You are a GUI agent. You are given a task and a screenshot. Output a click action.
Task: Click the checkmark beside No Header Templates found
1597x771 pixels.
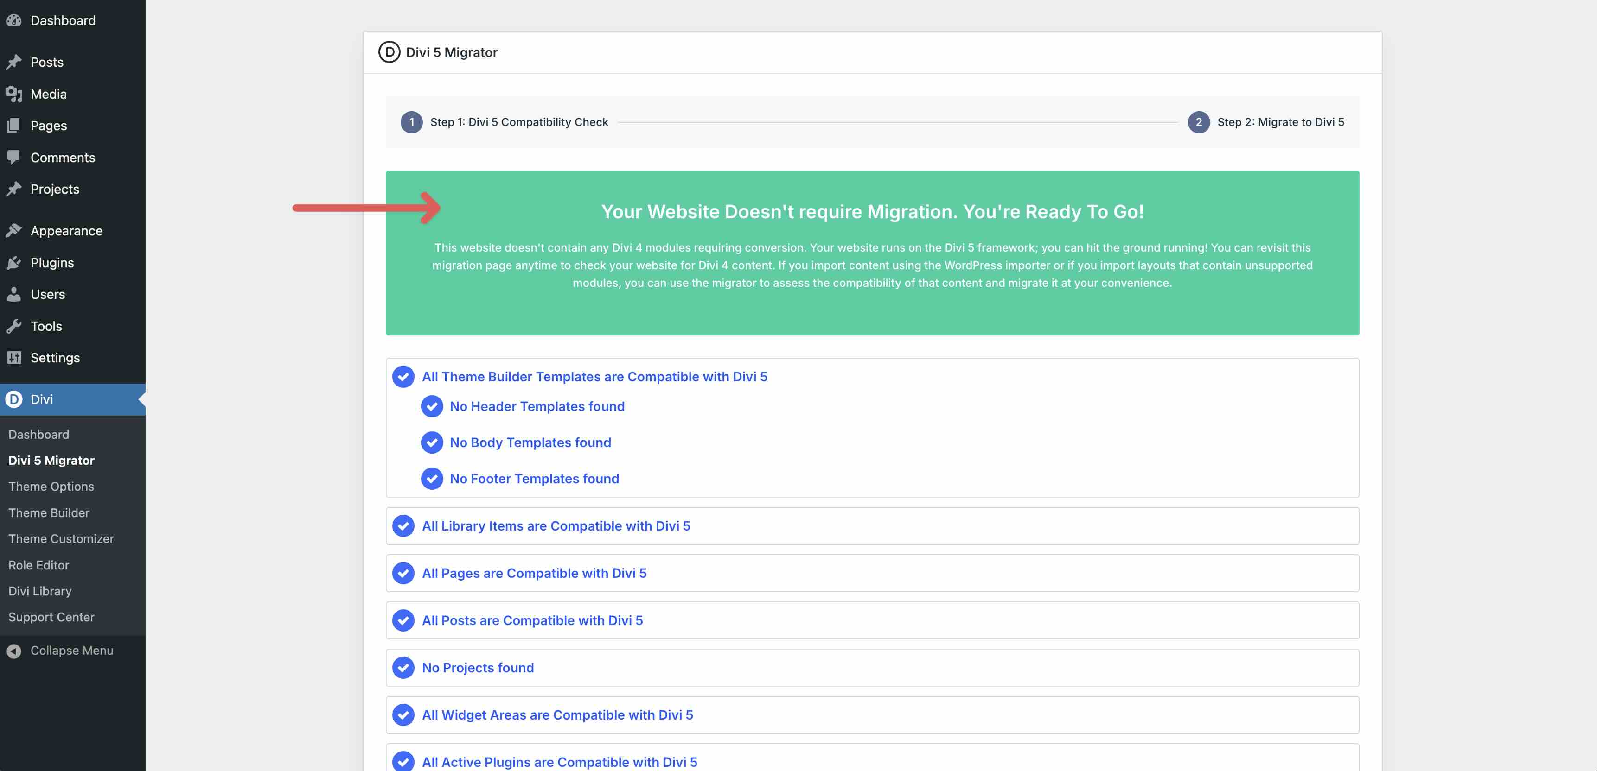(x=432, y=406)
